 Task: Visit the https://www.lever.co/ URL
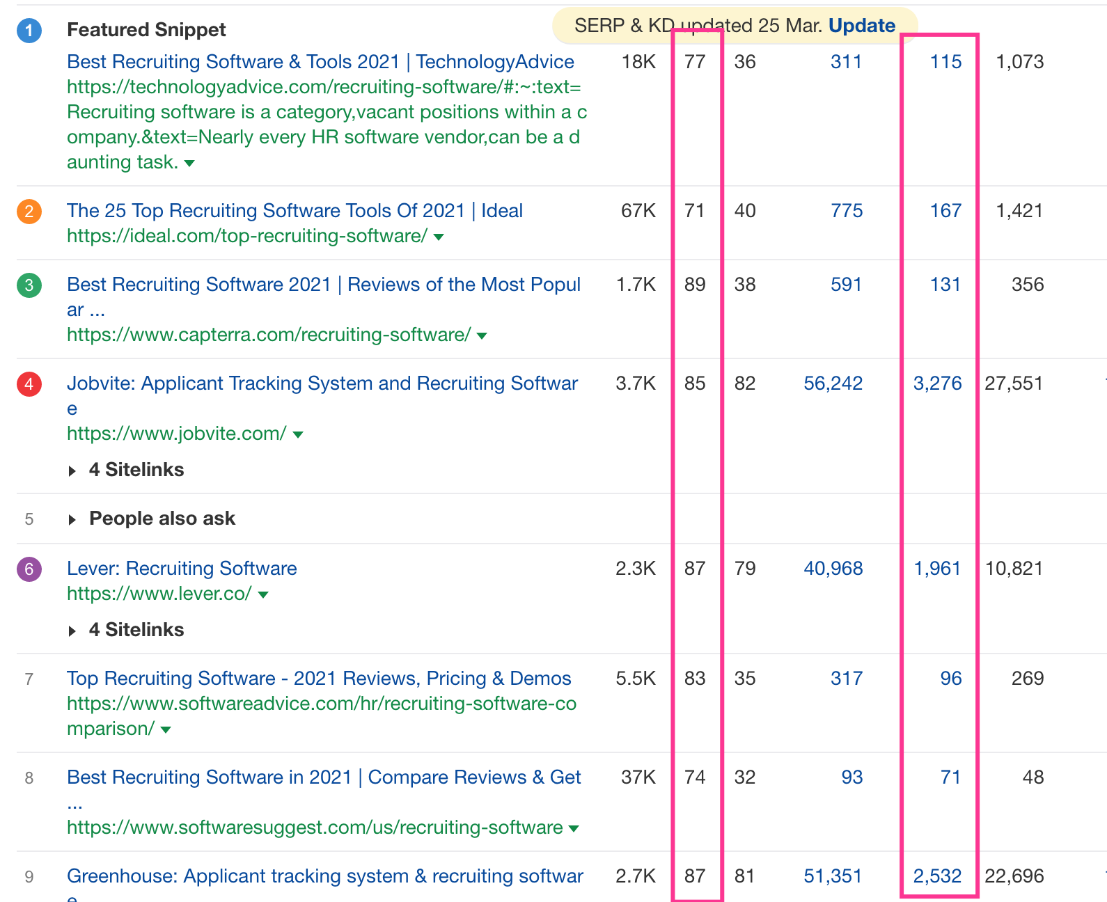(x=159, y=594)
